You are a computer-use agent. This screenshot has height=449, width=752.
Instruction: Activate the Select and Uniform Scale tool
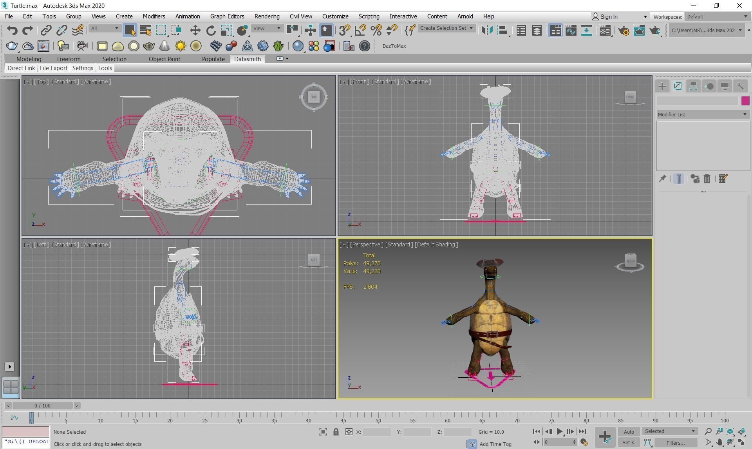point(226,30)
